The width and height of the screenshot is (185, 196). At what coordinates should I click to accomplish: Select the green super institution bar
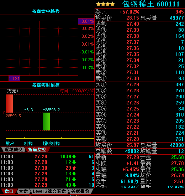47,122
